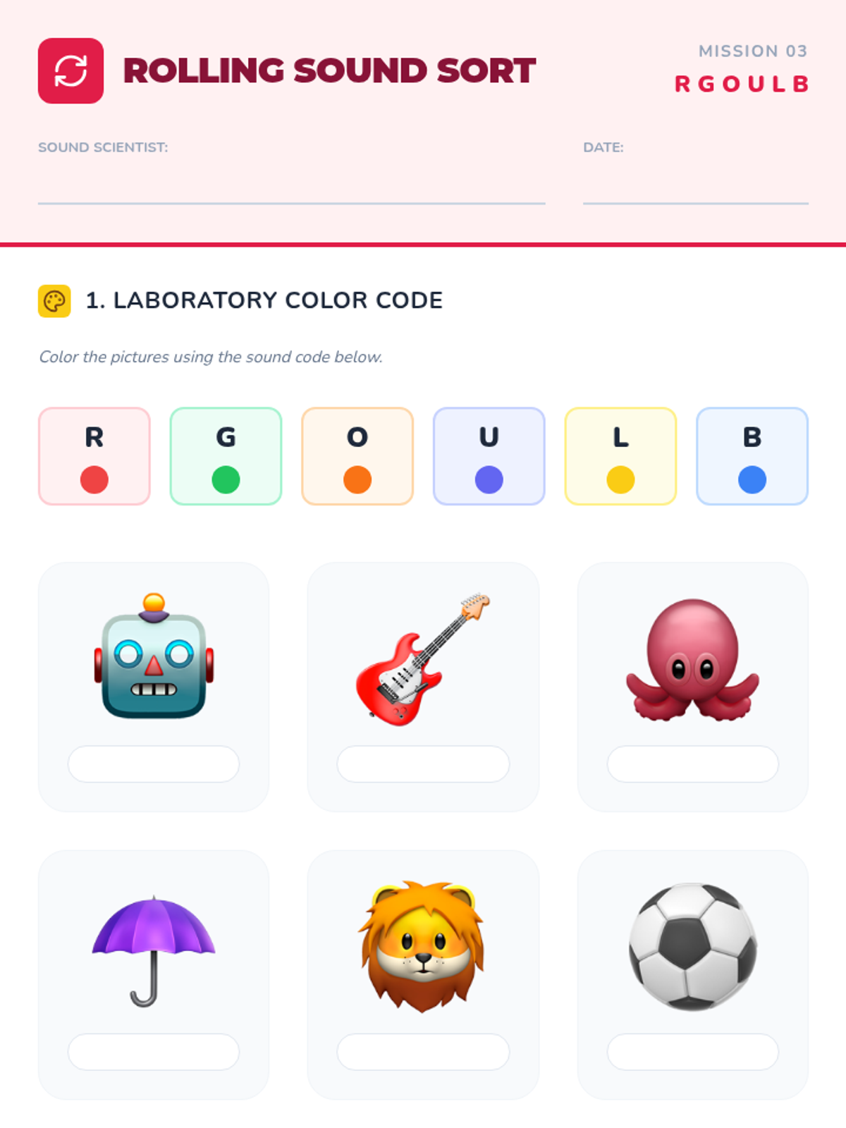
Task: Pick the purple U color card
Action: (489, 456)
